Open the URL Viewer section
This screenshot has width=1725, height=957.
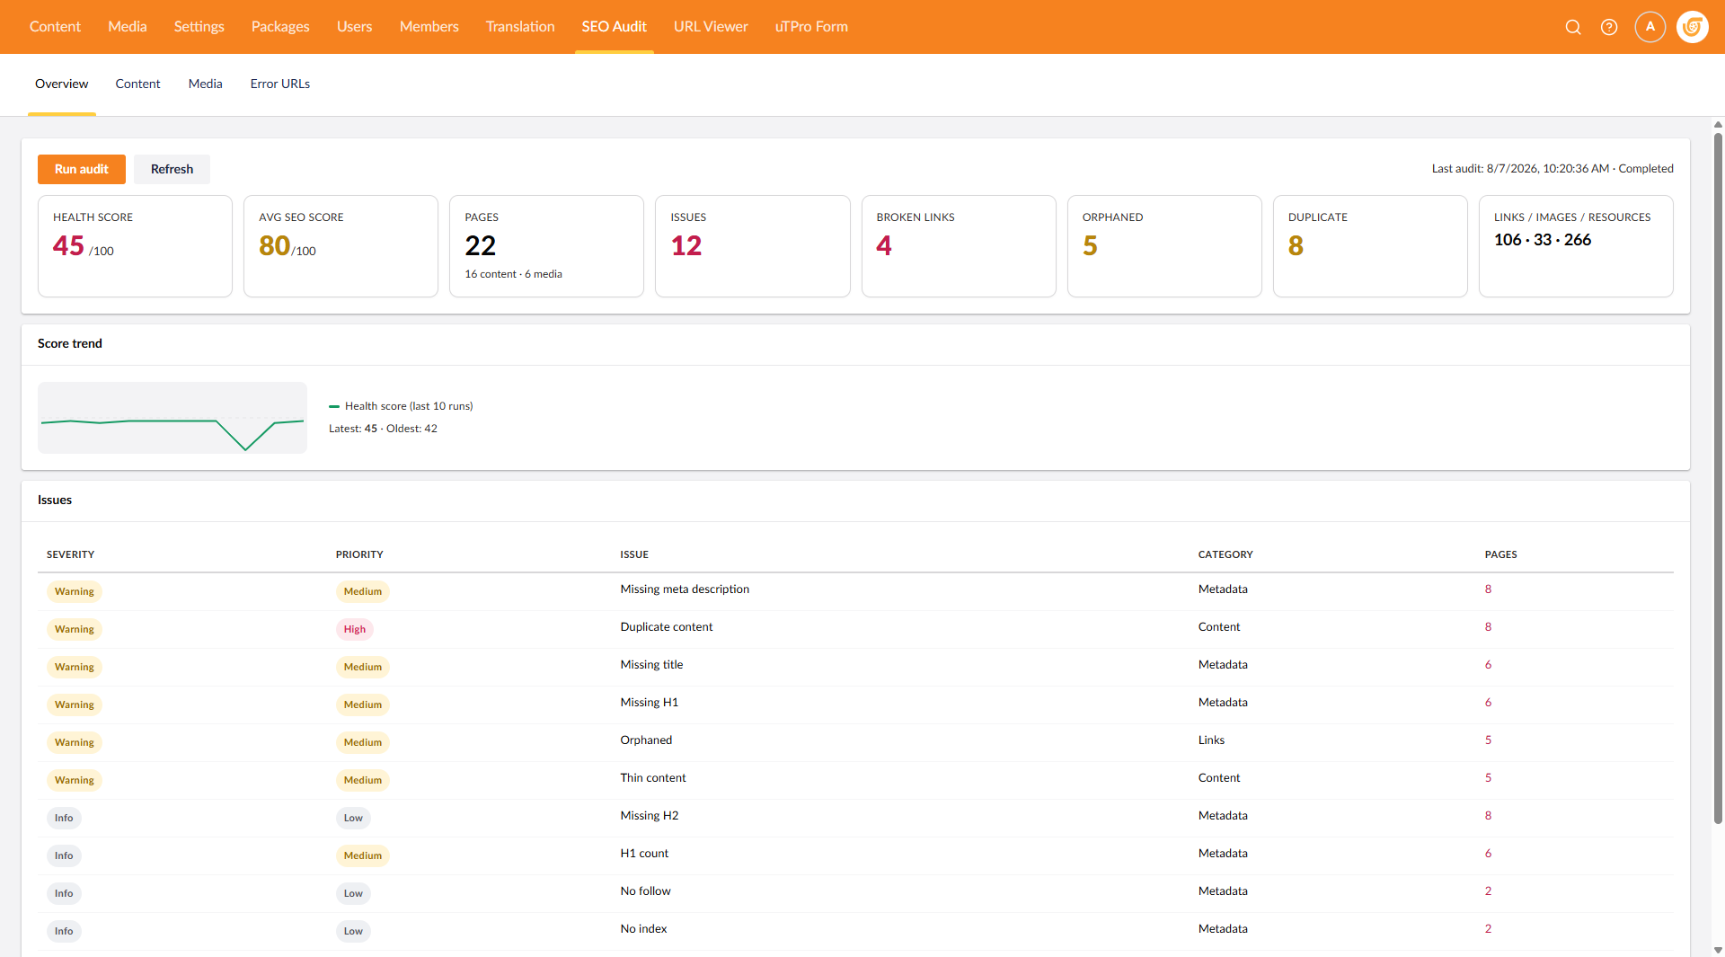(x=711, y=27)
